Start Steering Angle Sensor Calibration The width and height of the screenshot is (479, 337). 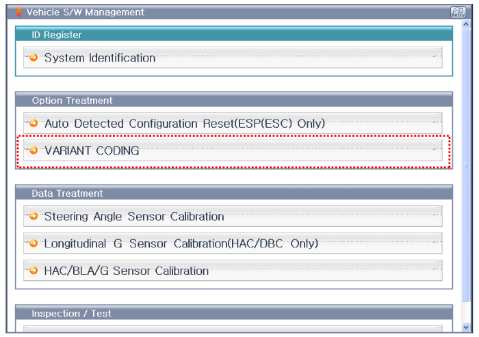coord(134,217)
